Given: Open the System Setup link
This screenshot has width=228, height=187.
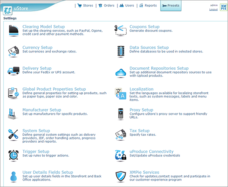Looking at the screenshot, I should click(36, 131).
